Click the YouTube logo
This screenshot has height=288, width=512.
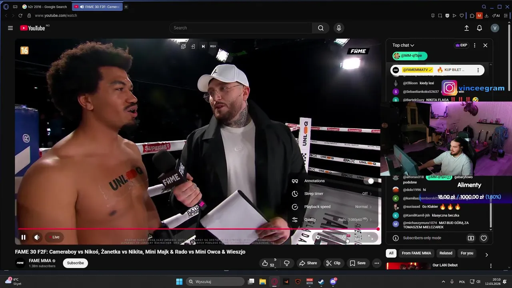tap(32, 28)
